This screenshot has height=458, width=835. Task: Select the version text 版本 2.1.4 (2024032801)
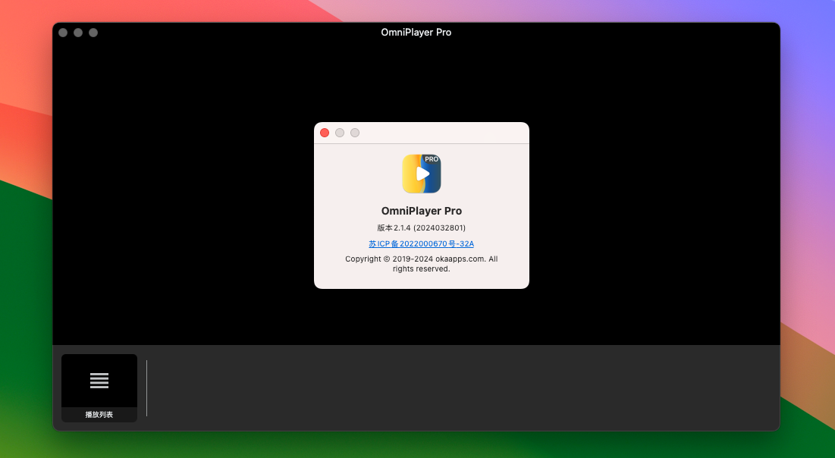421,228
